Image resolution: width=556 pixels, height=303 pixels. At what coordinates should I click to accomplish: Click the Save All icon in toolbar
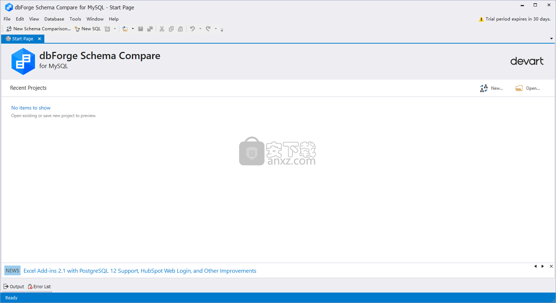150,29
